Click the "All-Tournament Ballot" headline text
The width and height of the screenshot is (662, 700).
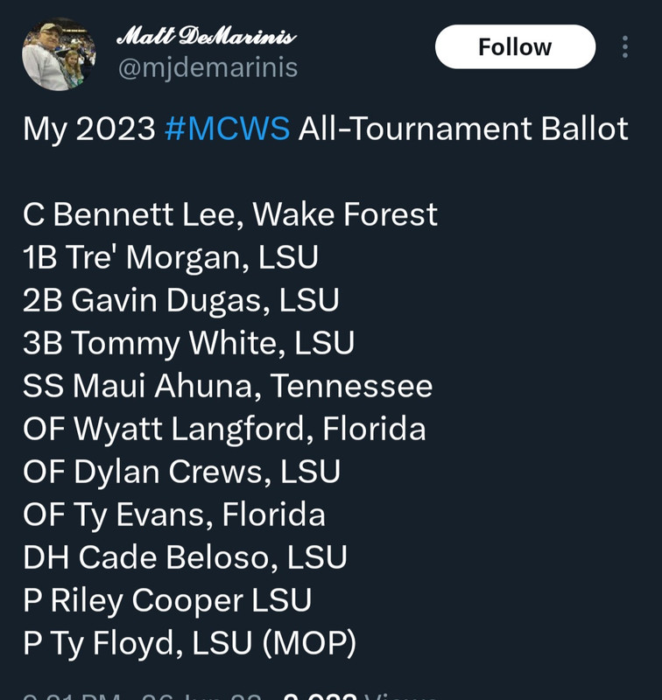coord(463,129)
